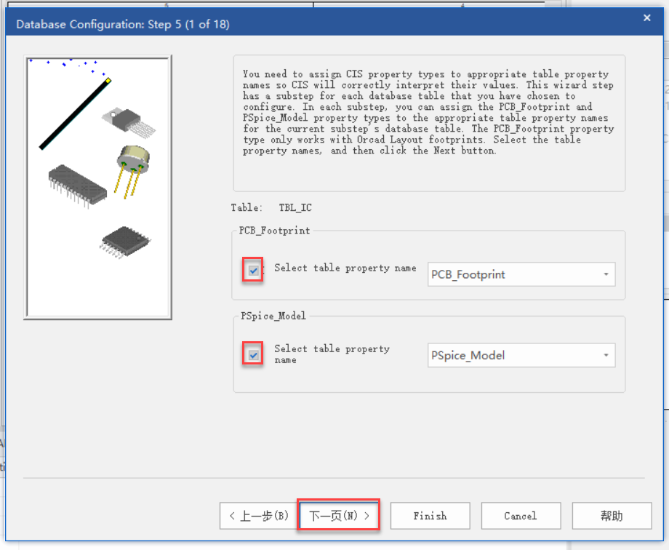Uncheck the PCB_Footprint property checkbox
This screenshot has width=669, height=550.
tap(253, 271)
